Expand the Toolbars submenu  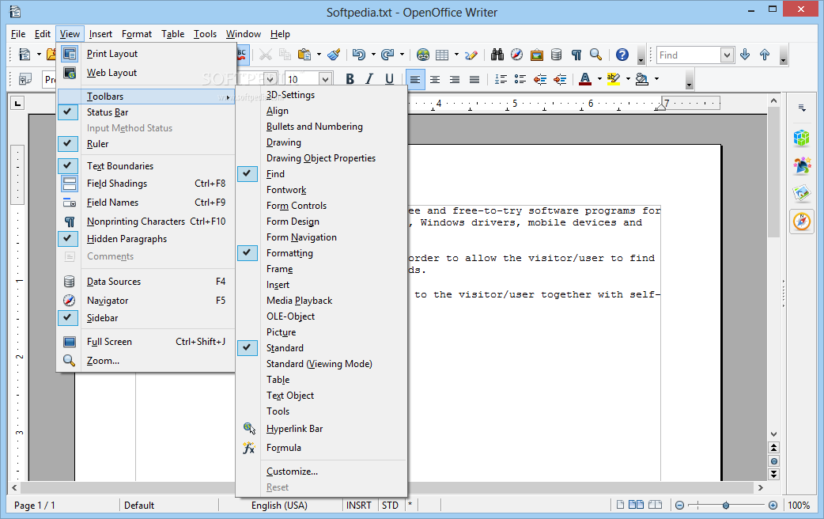(146, 97)
